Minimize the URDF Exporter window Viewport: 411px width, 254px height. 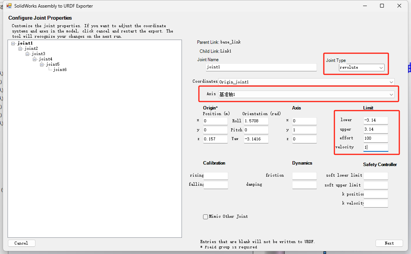tap(365, 6)
